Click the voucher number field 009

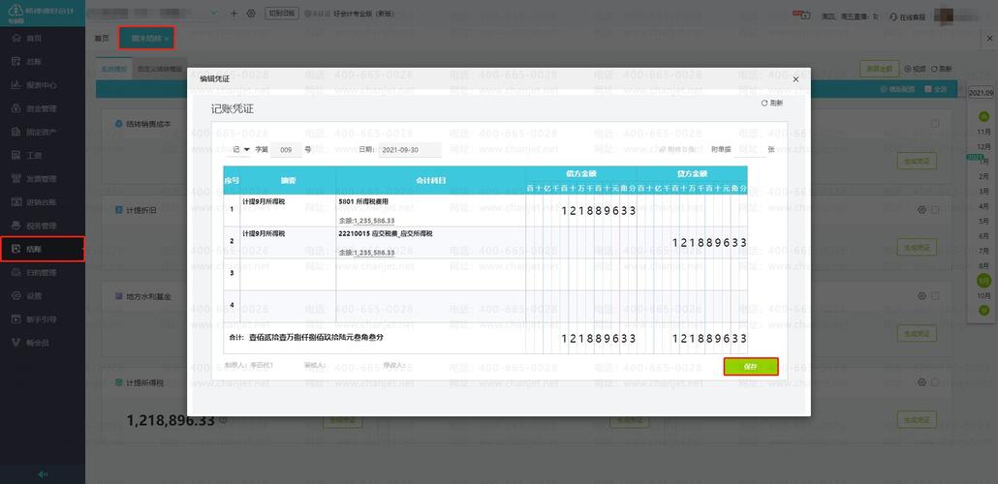(x=287, y=150)
